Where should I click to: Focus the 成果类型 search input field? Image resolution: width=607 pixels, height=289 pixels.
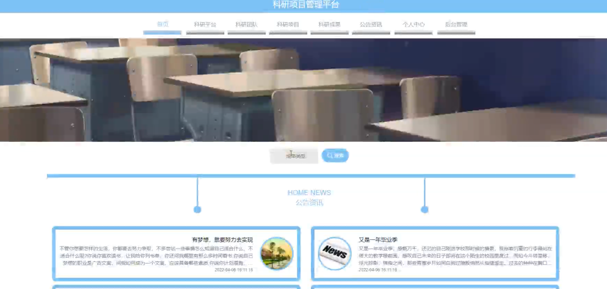coord(294,156)
